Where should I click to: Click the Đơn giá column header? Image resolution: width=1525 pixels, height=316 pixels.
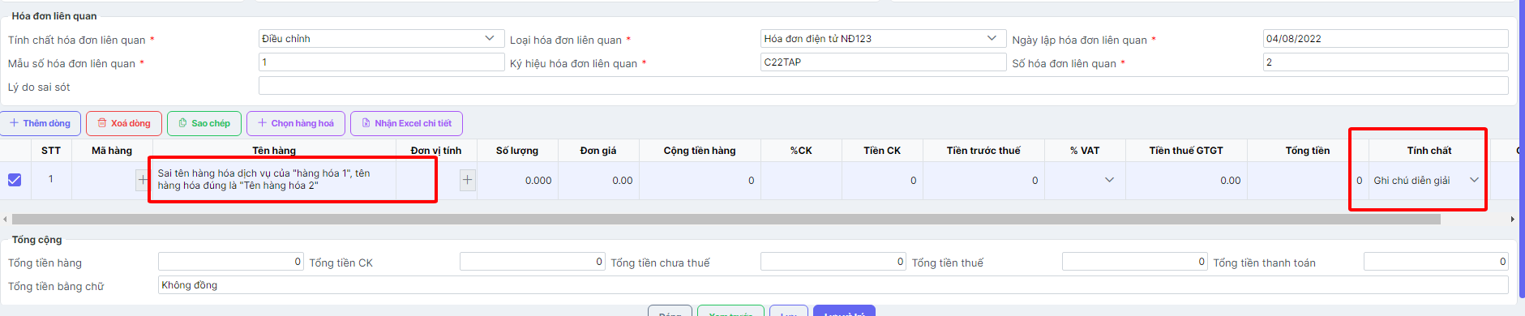(598, 150)
